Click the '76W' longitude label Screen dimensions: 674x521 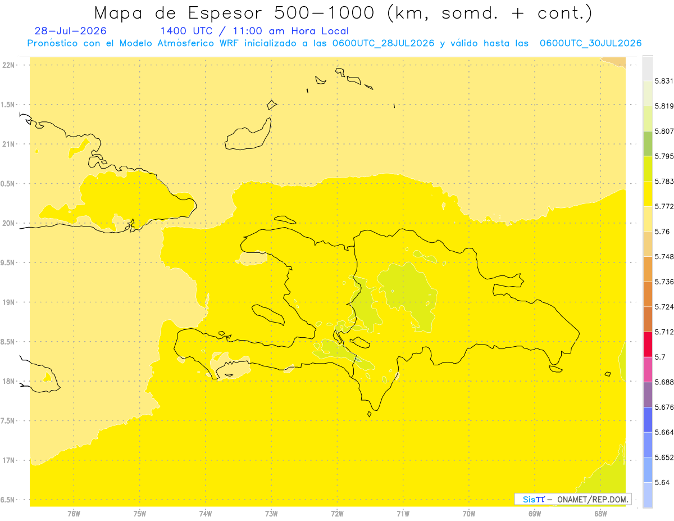(x=74, y=513)
